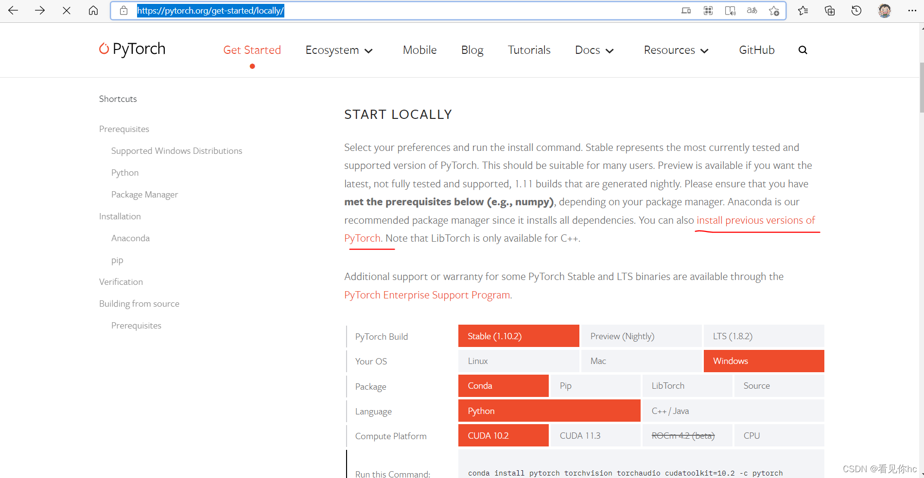Jump to Package Manager shortcut
The width and height of the screenshot is (924, 478).
(x=144, y=195)
